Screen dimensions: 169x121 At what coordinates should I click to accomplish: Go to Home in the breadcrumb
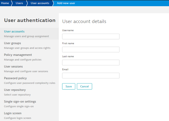(5, 3)
